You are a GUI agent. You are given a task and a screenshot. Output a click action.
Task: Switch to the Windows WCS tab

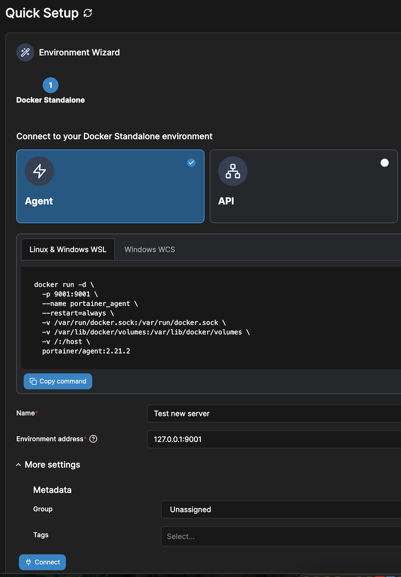tap(149, 249)
